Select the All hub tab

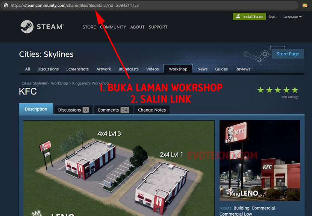click(x=27, y=69)
